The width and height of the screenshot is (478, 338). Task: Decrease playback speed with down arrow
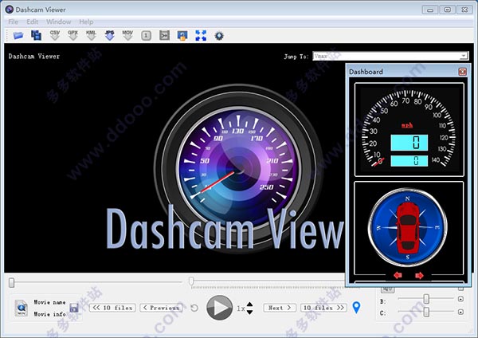249,312
